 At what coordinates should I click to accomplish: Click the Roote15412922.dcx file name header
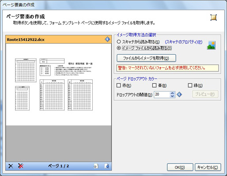[26, 39]
